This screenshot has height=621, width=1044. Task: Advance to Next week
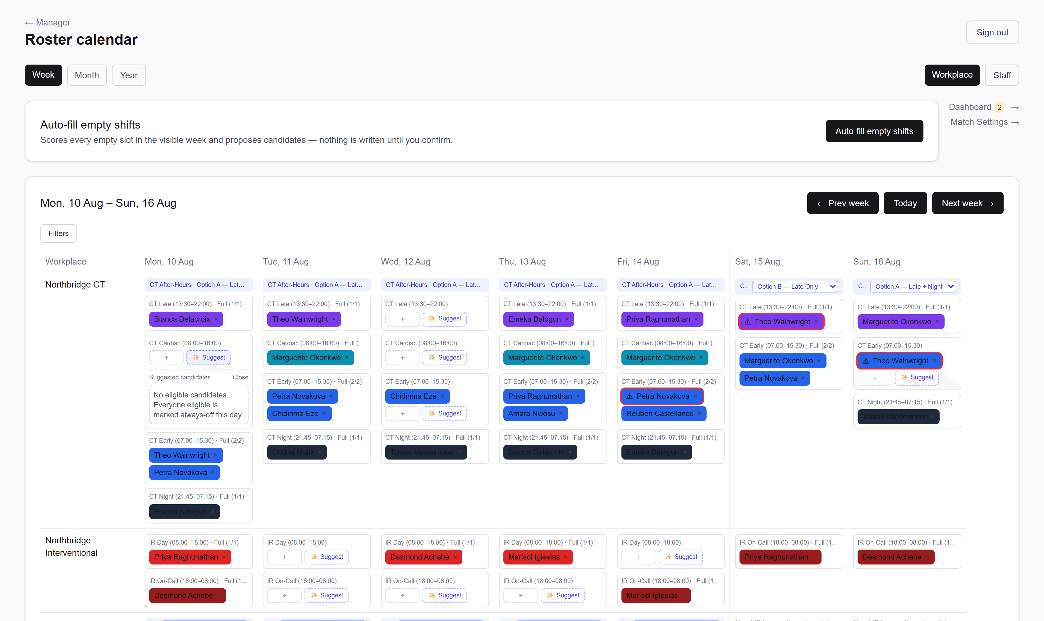click(x=967, y=203)
